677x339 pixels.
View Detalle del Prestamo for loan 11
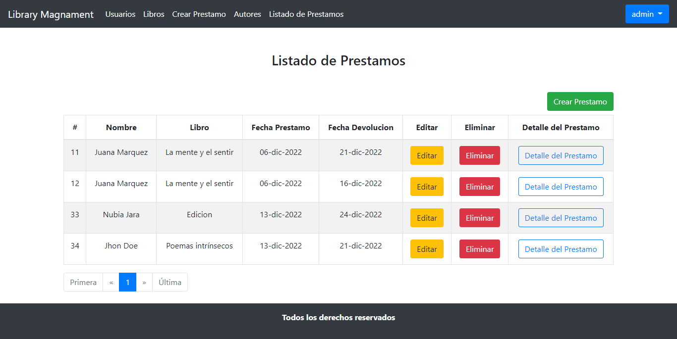(x=561, y=155)
